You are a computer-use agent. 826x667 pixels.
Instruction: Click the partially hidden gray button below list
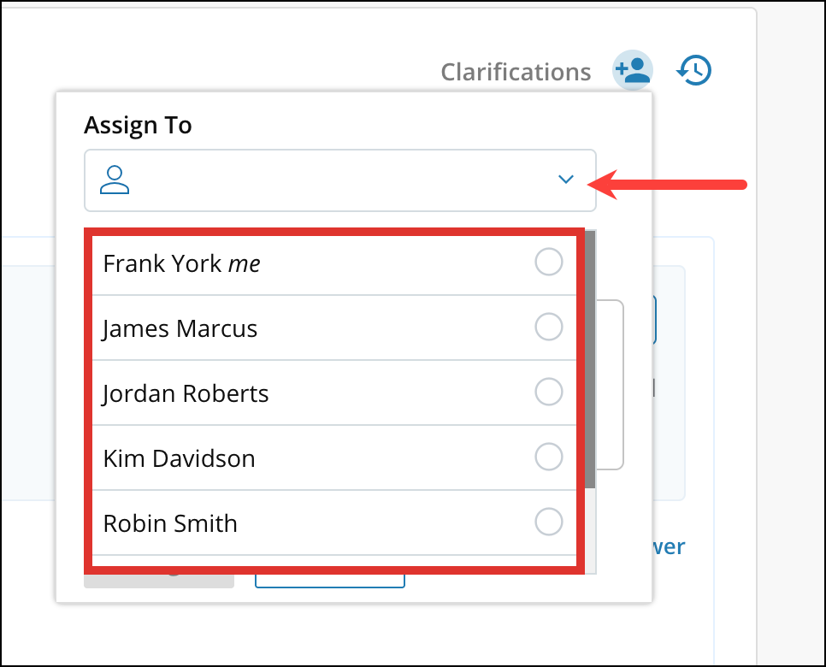pyautogui.click(x=158, y=581)
